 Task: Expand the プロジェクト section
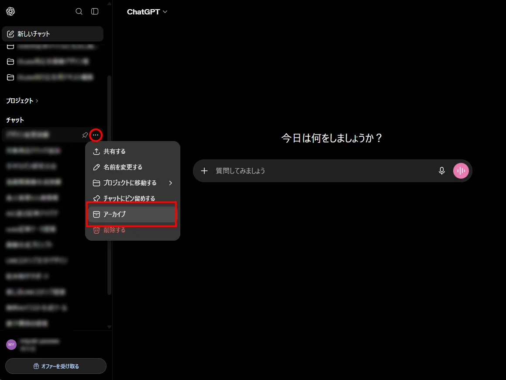click(x=22, y=101)
